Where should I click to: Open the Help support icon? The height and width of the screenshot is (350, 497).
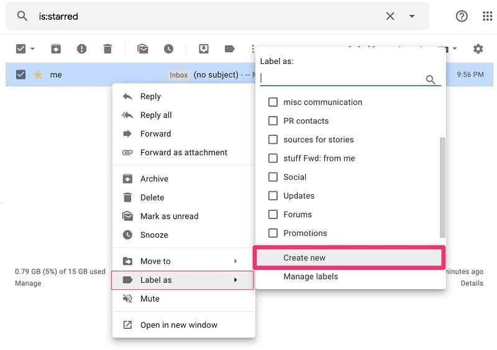point(462,16)
